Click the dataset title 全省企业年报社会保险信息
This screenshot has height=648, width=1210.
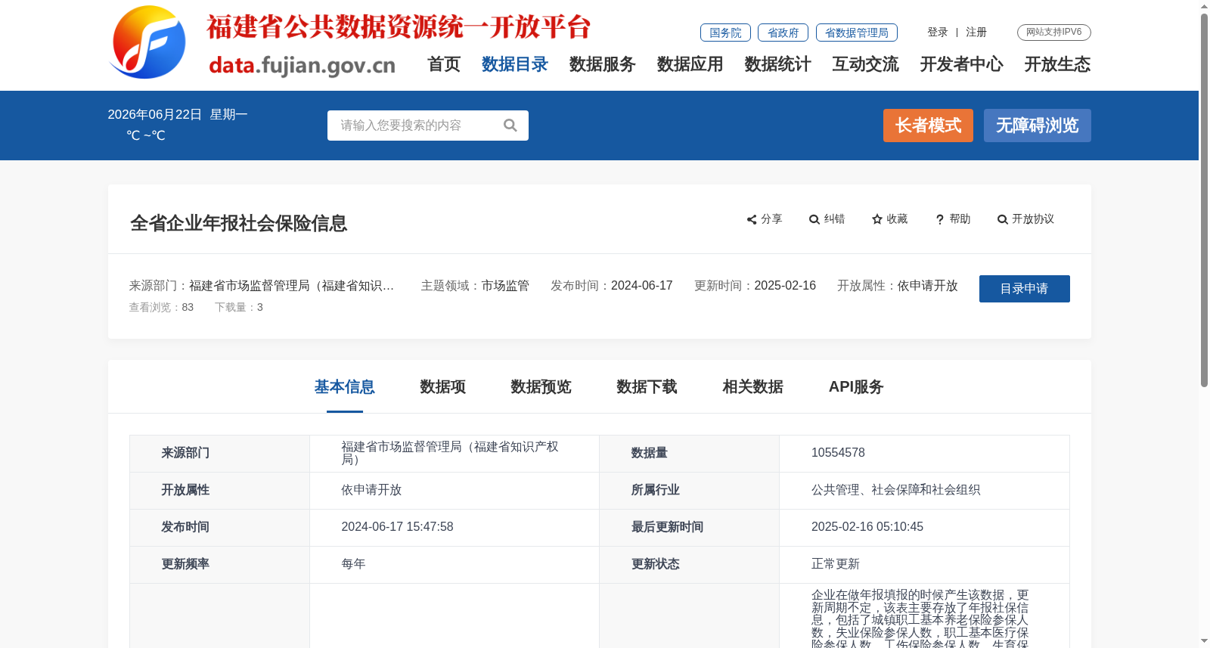coord(239,223)
